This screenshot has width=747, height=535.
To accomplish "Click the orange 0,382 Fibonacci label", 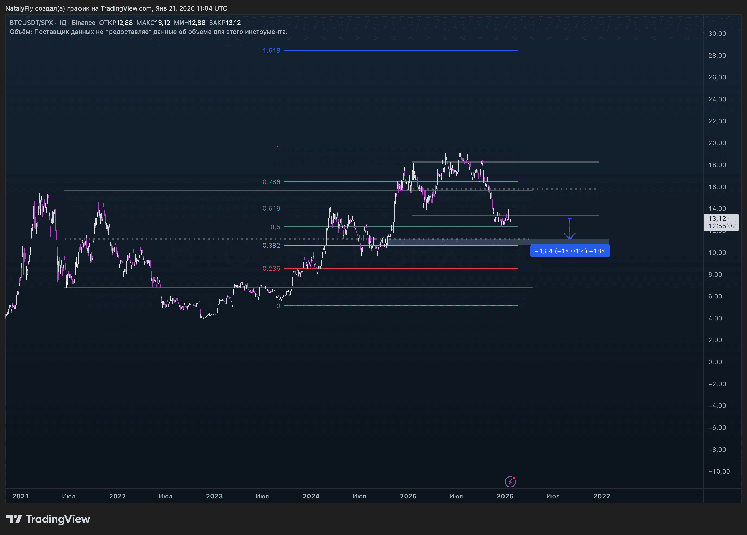I will [271, 246].
